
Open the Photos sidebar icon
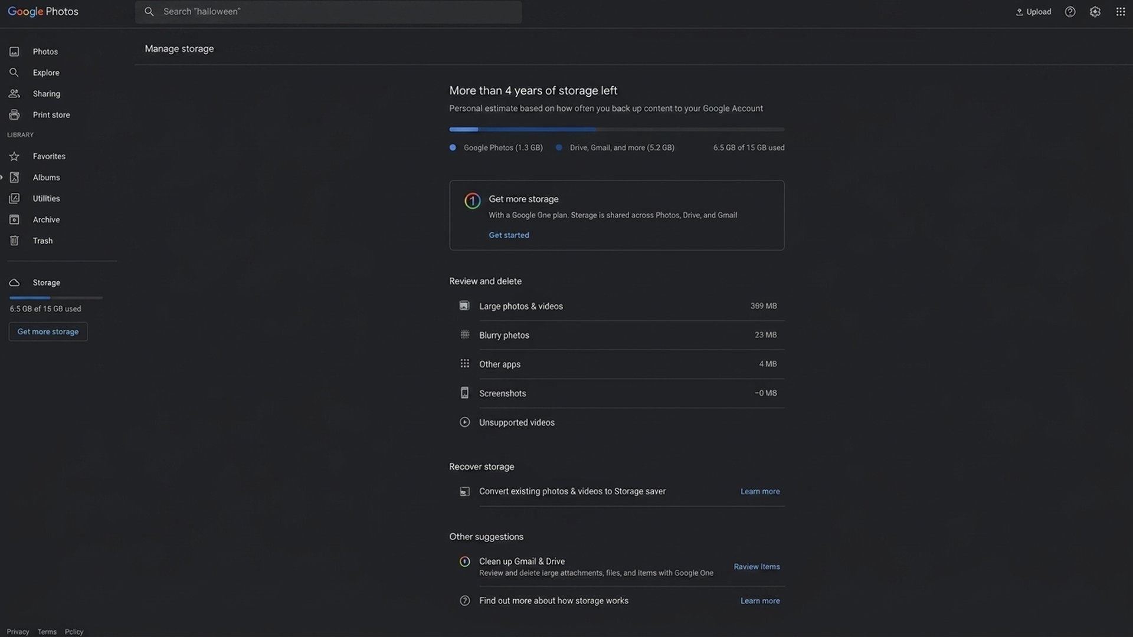pyautogui.click(x=14, y=52)
